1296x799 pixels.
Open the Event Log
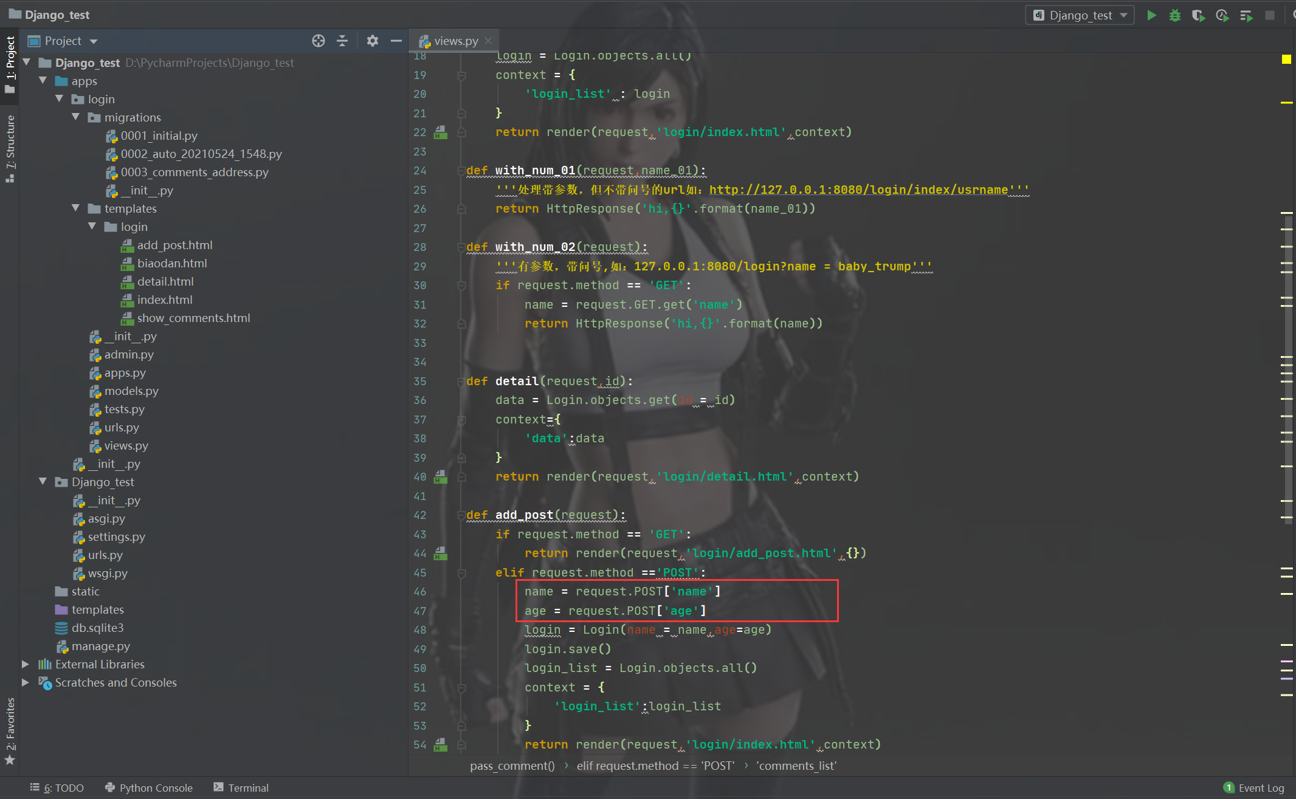[1254, 787]
